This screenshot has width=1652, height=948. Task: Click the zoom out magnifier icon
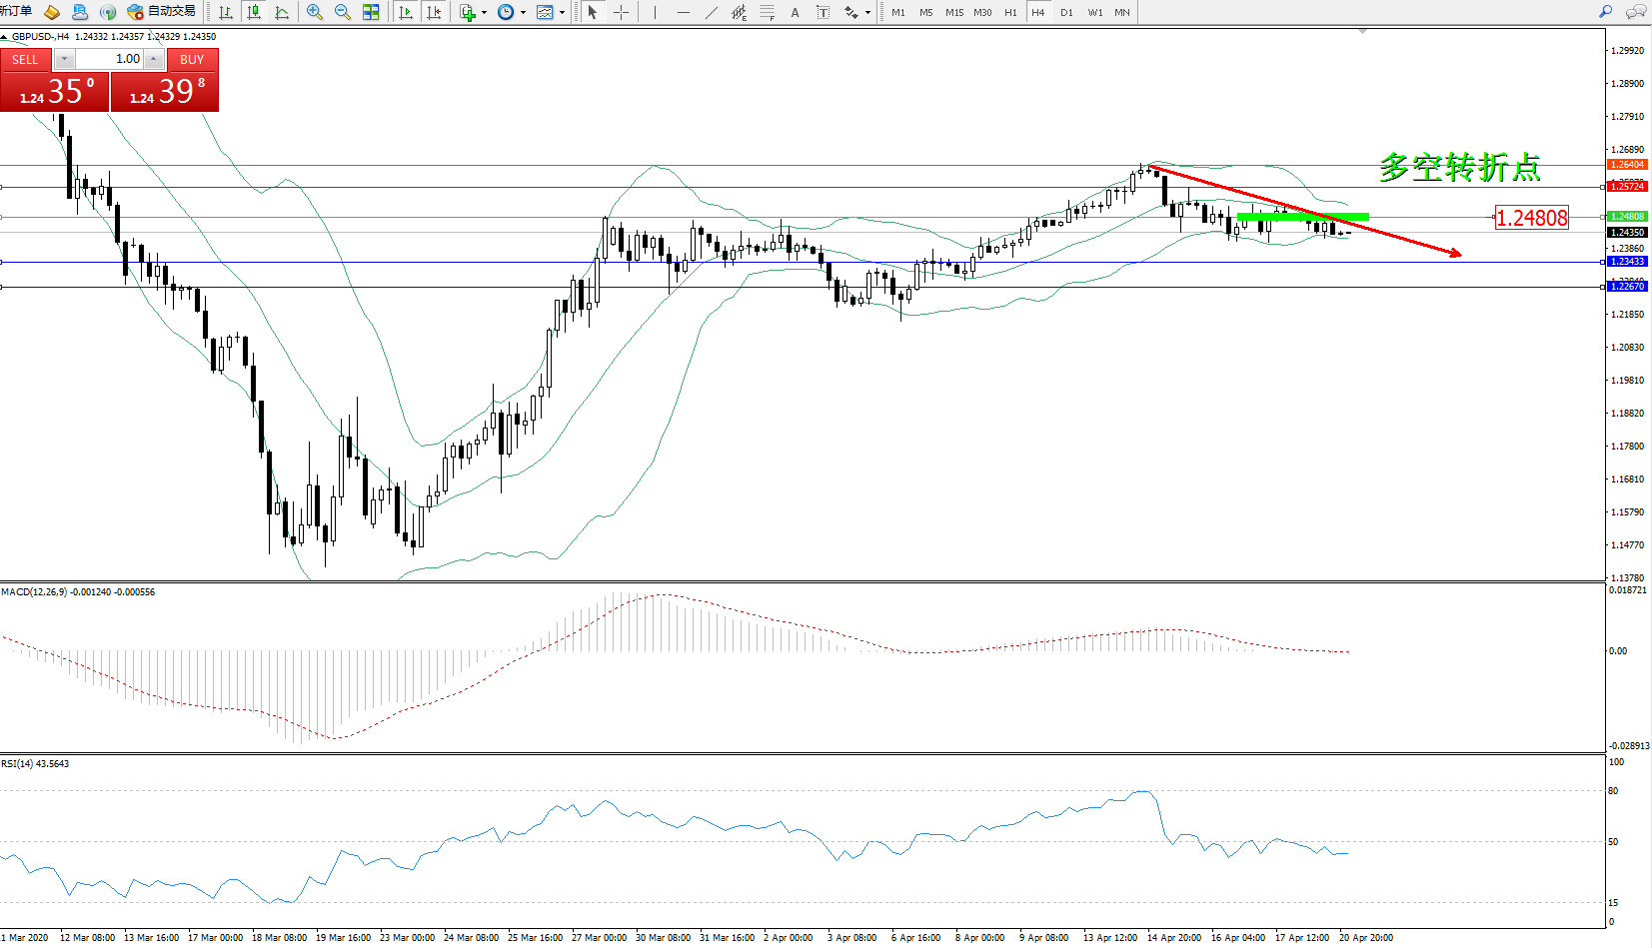click(342, 12)
